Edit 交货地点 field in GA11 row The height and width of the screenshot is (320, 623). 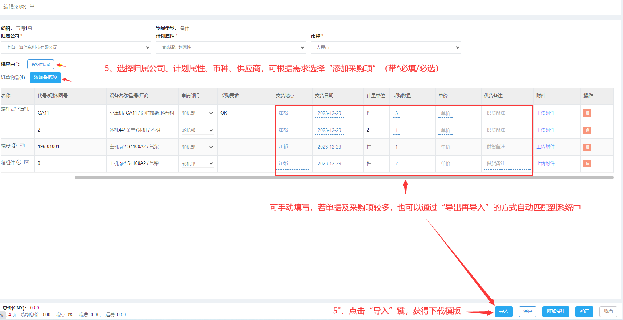(292, 113)
